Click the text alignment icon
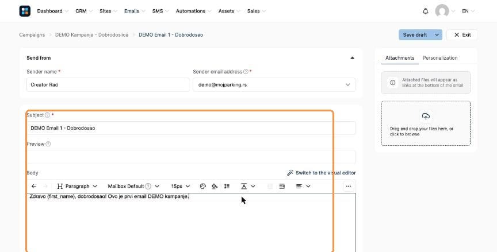Image resolution: width=497 pixels, height=252 pixels. point(299,186)
